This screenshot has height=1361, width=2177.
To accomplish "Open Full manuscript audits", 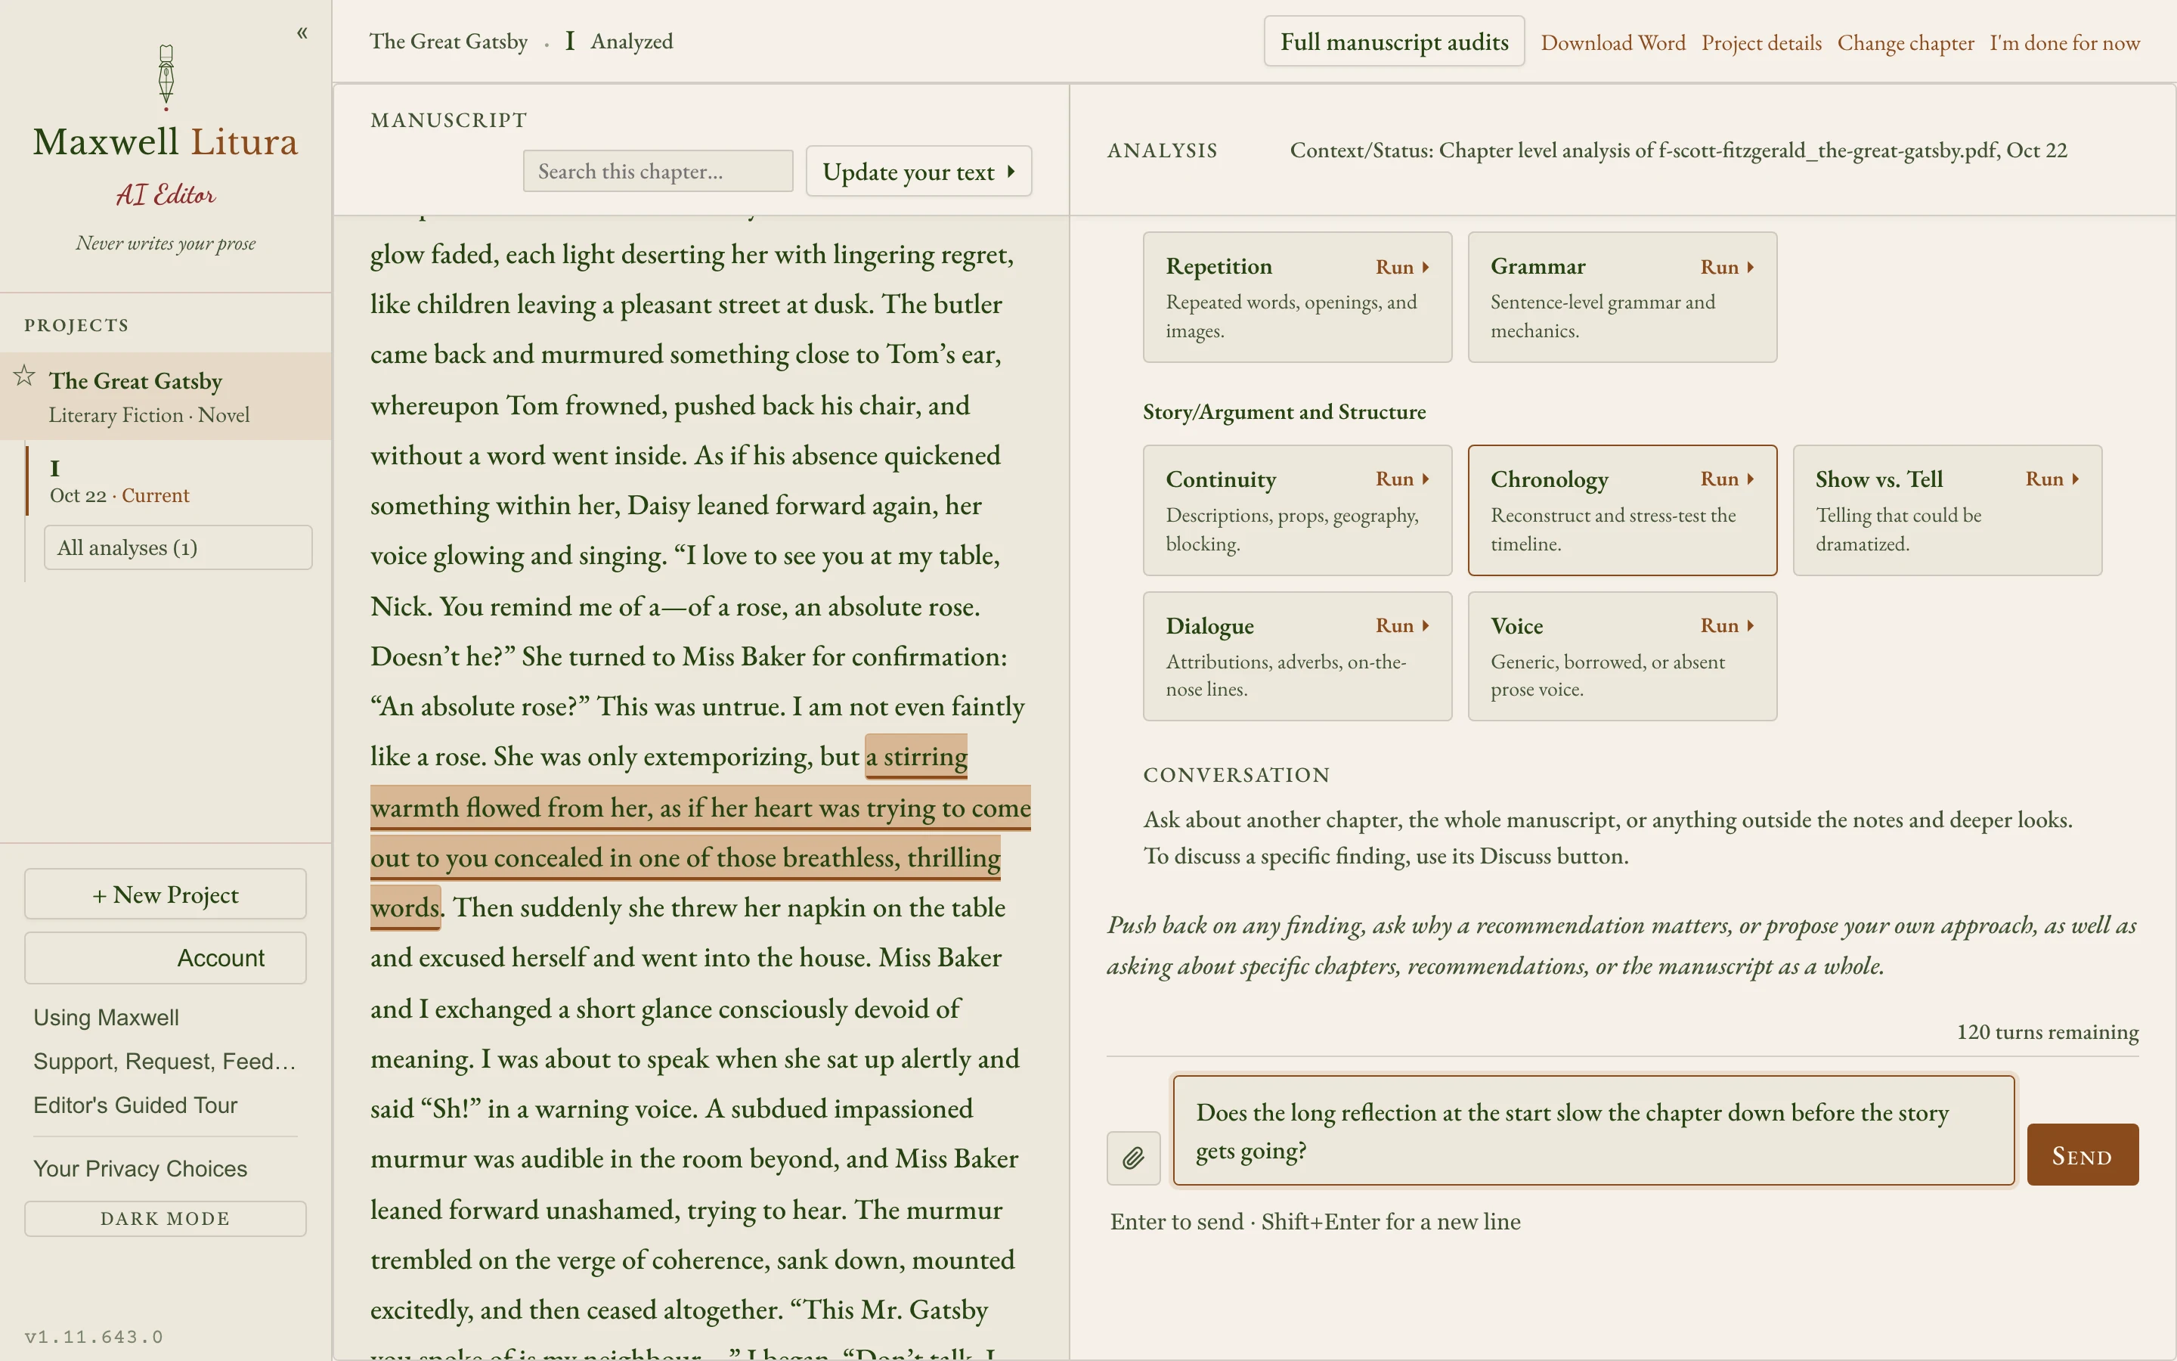I will pos(1393,42).
